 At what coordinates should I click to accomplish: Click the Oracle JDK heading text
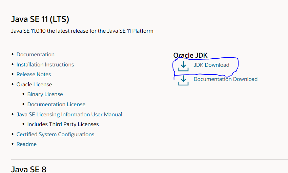(190, 55)
